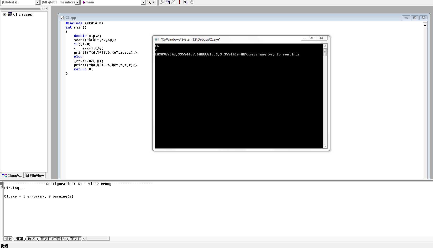
Task: Click the console scrollbar thumb
Action: coord(325,52)
